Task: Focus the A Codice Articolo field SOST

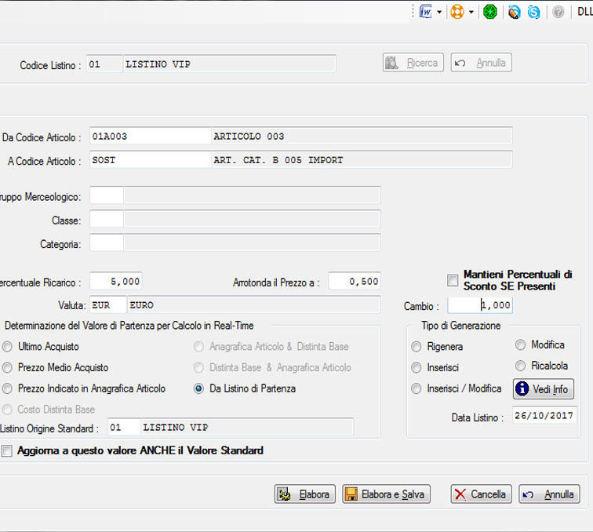Action: (x=151, y=160)
